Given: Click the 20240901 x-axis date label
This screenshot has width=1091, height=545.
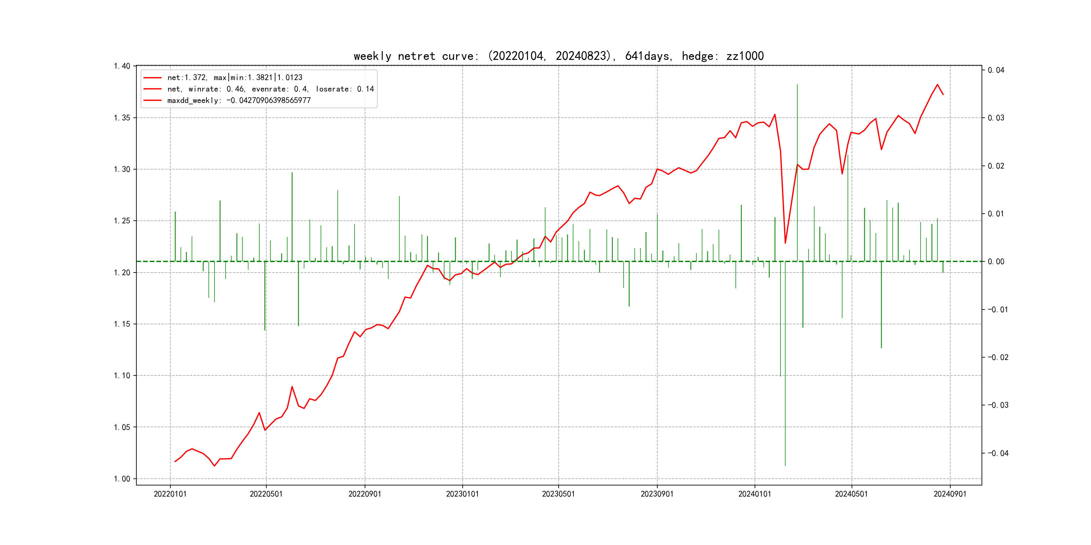Looking at the screenshot, I should (950, 494).
